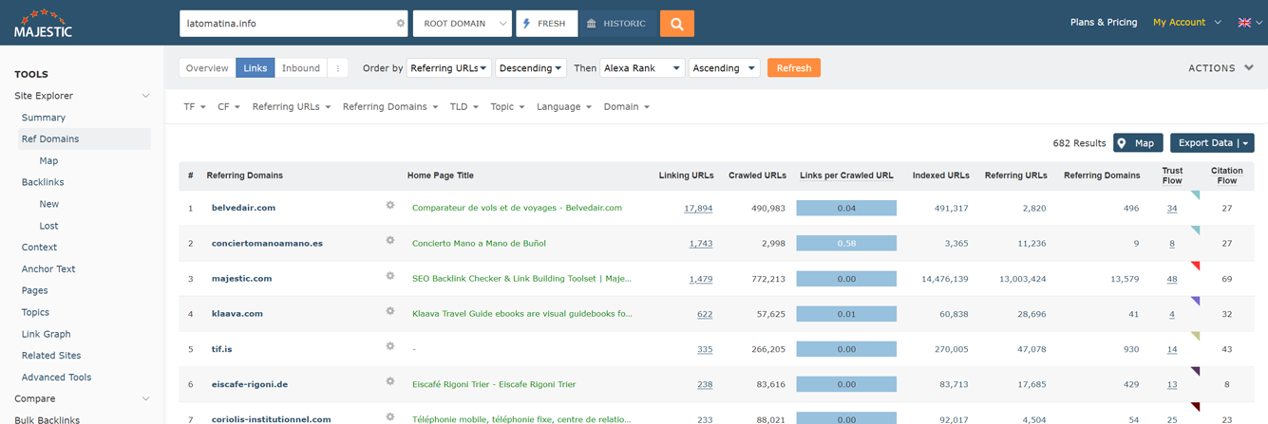Click the gear icon in search field

tap(400, 24)
